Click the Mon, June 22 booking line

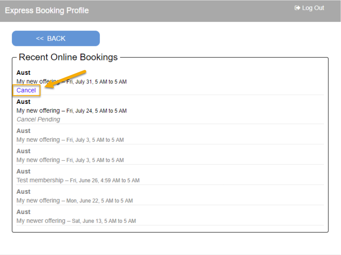[74, 201]
